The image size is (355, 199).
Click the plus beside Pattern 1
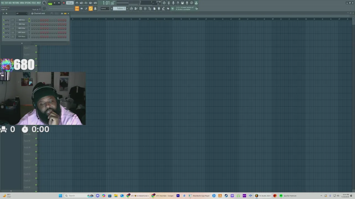(x=127, y=9)
